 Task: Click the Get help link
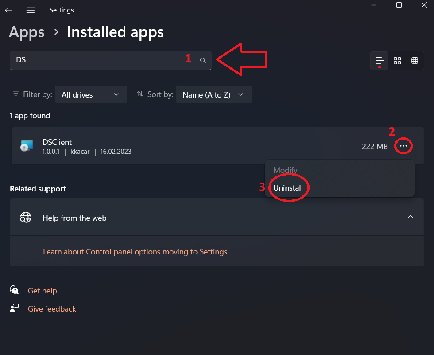[42, 291]
